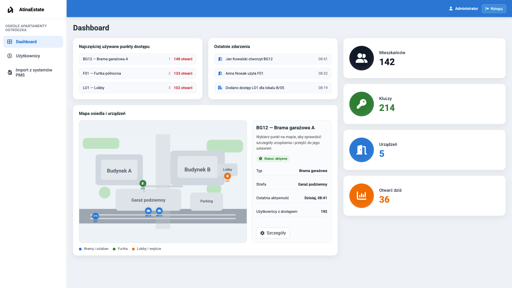This screenshot has width=512, height=288.
Task: Open event Jan Kowalski otworzył BG12
Action: coord(273,59)
